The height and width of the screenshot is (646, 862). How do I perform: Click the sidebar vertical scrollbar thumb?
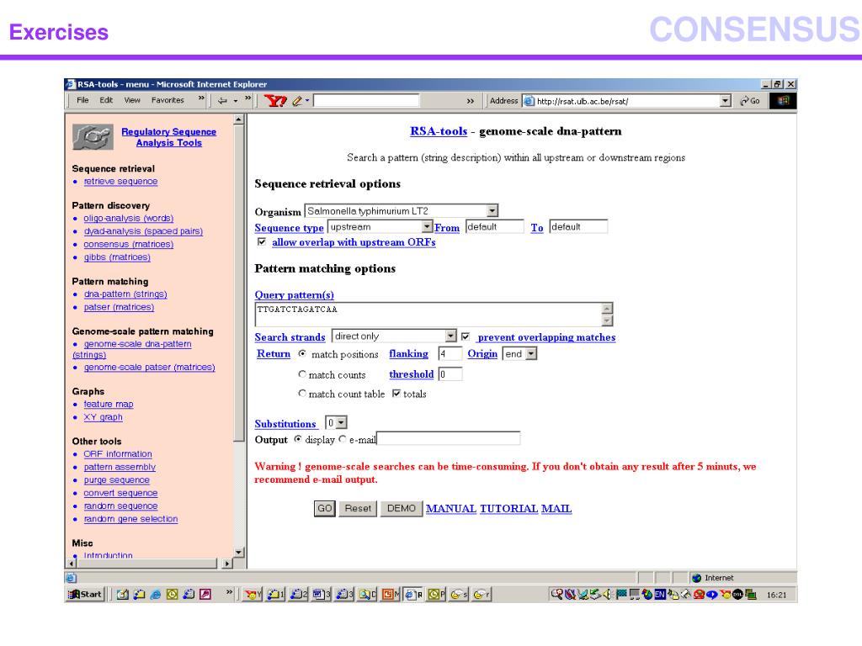[x=238, y=283]
